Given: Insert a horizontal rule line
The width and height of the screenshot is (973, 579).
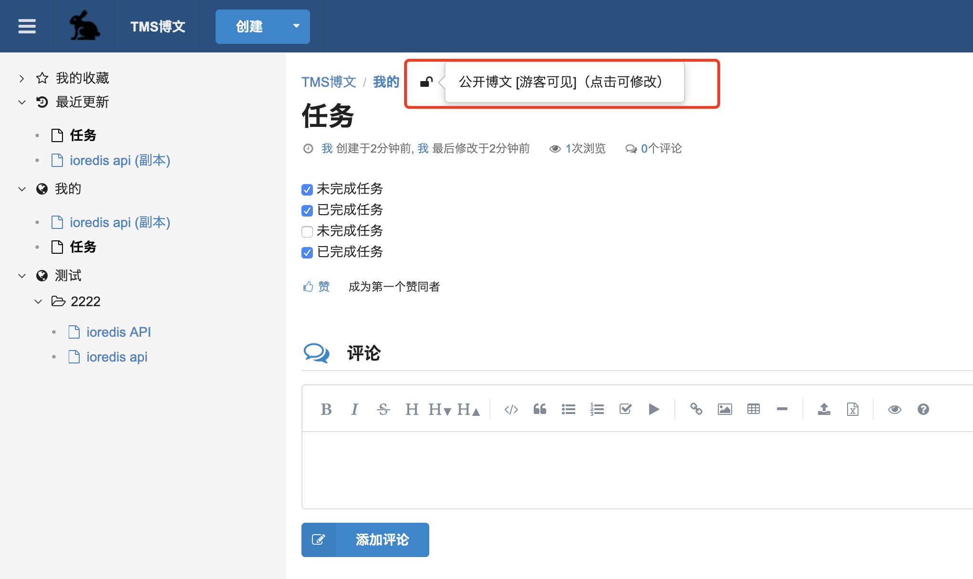Looking at the screenshot, I should pos(782,409).
